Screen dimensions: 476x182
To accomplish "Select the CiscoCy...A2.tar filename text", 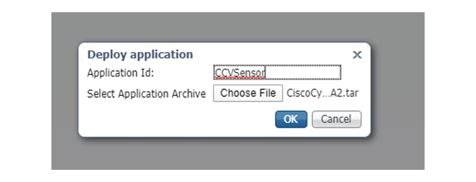I will (x=322, y=93).
